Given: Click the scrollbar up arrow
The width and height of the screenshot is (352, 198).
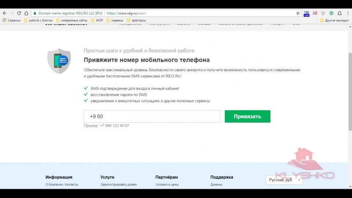Looking at the screenshot, I should 350,27.
